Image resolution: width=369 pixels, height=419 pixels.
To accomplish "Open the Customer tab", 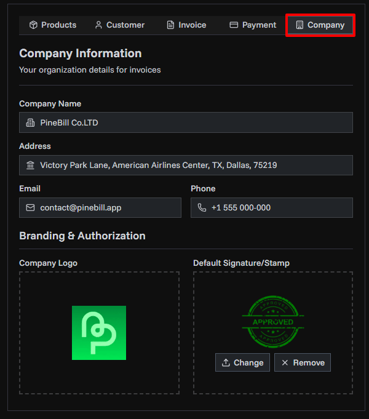I will pyautogui.click(x=120, y=25).
